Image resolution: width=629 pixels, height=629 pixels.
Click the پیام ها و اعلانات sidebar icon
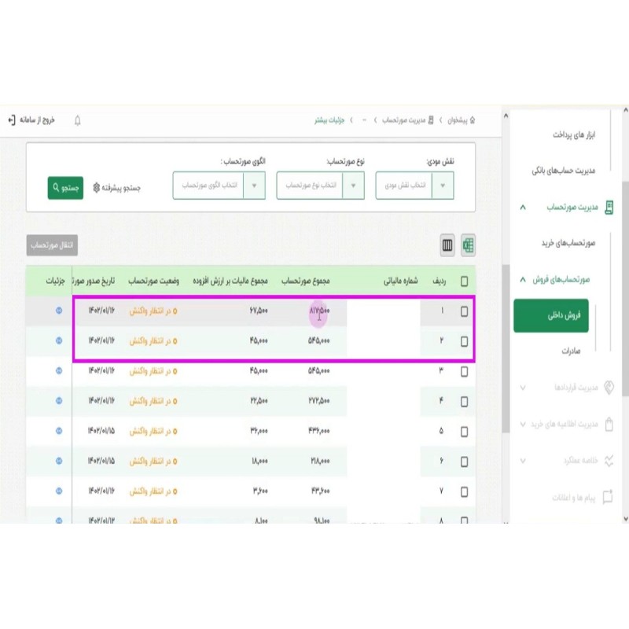607,497
